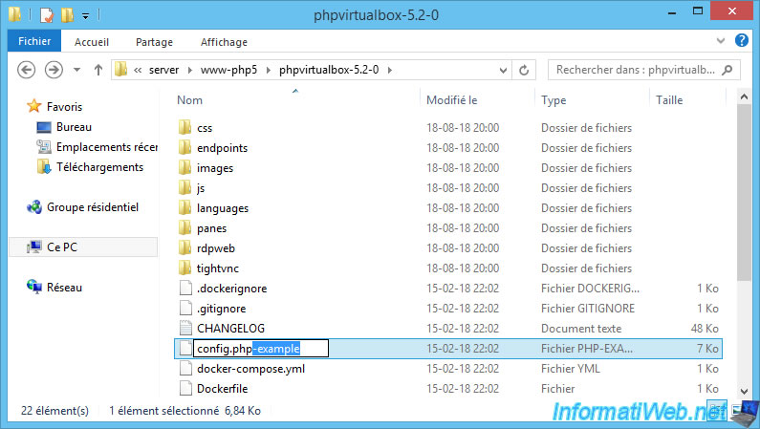The image size is (760, 429).
Task: Expand the arrow after www-php5 breadcrumb
Action: tap(268, 70)
